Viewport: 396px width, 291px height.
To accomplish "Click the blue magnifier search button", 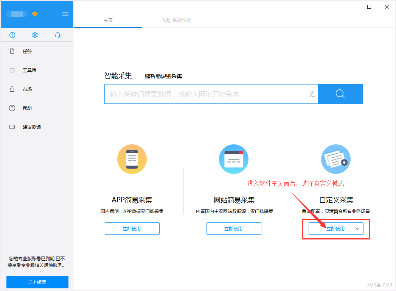I will pyautogui.click(x=340, y=94).
